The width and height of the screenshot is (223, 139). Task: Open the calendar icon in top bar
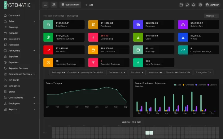pyautogui.click(x=181, y=5)
